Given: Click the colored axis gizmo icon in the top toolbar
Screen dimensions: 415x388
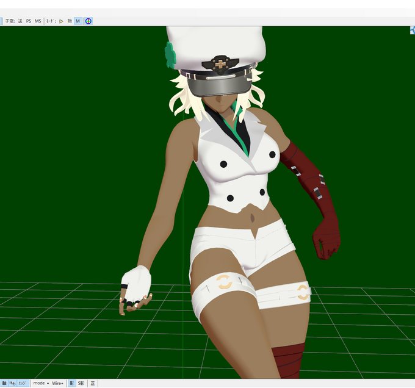Looking at the screenshot, I should tap(88, 21).
